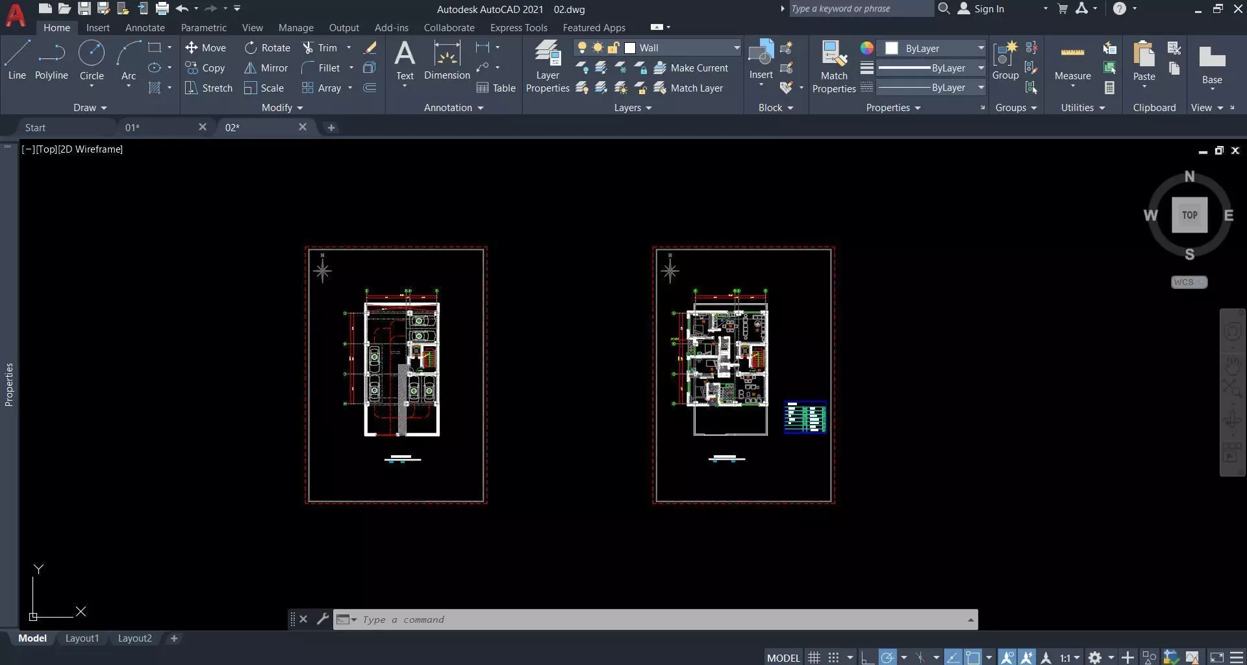Viewport: 1247px width, 665px height.
Task: Start the Dimension tool
Action: (x=447, y=60)
